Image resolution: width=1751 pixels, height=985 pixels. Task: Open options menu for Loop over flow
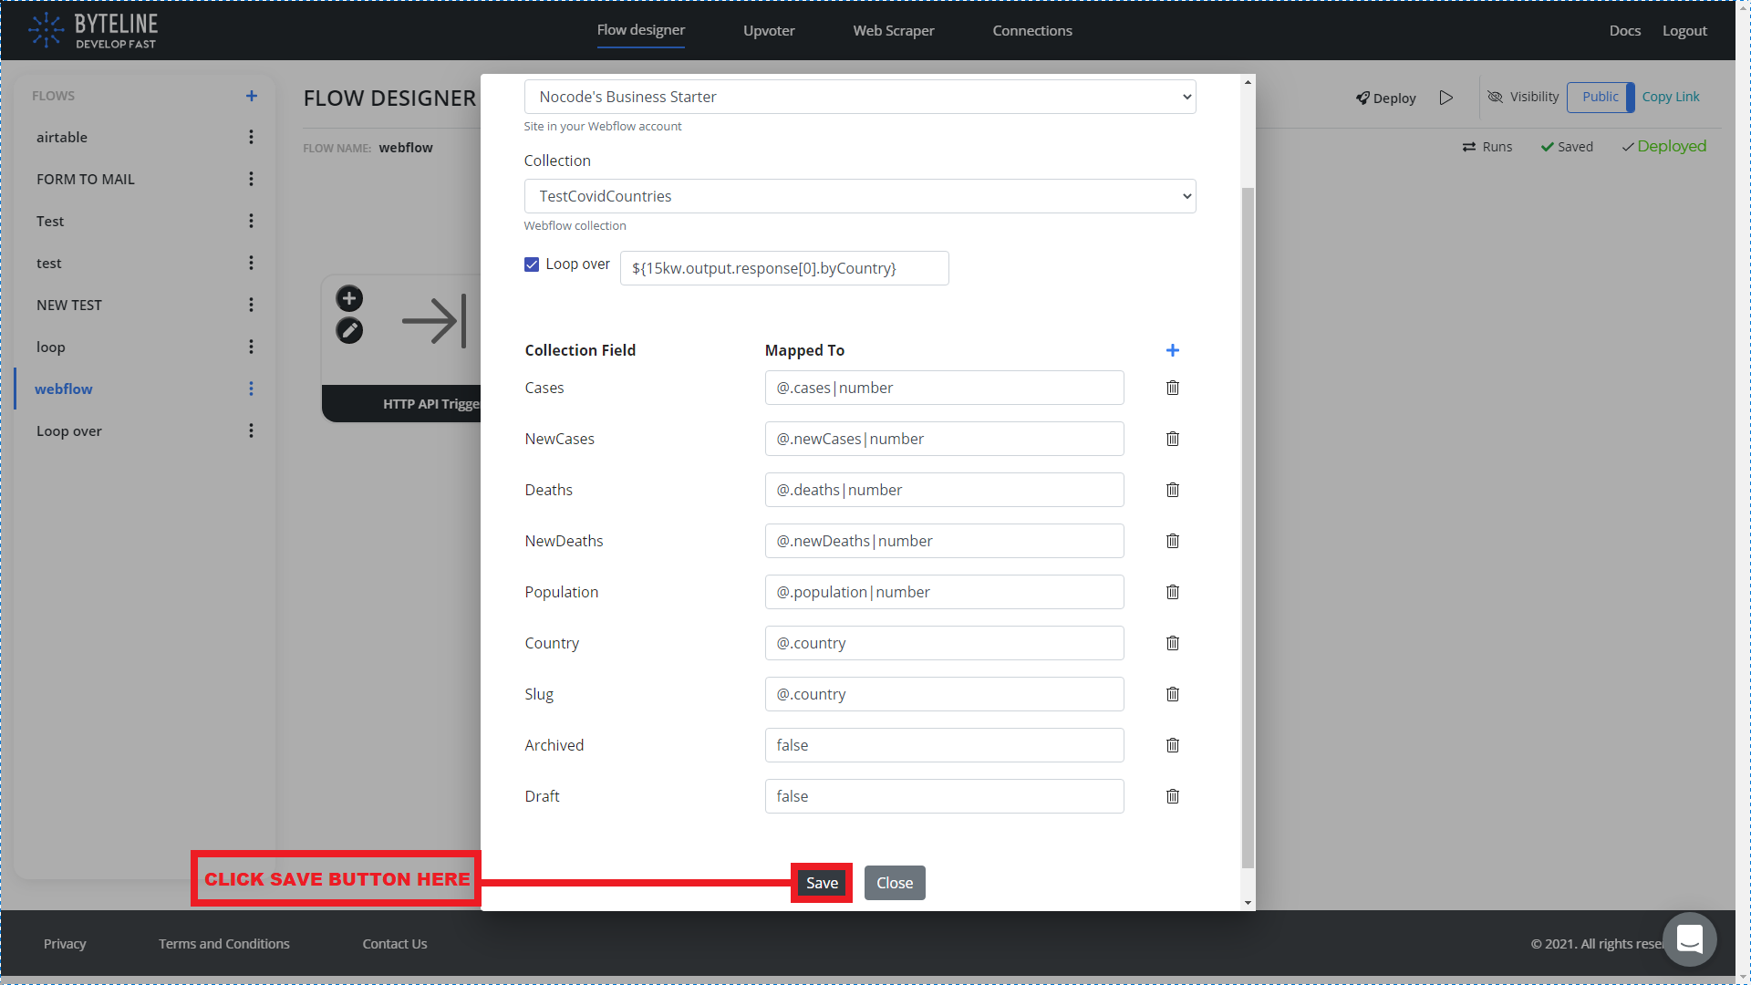[251, 430]
